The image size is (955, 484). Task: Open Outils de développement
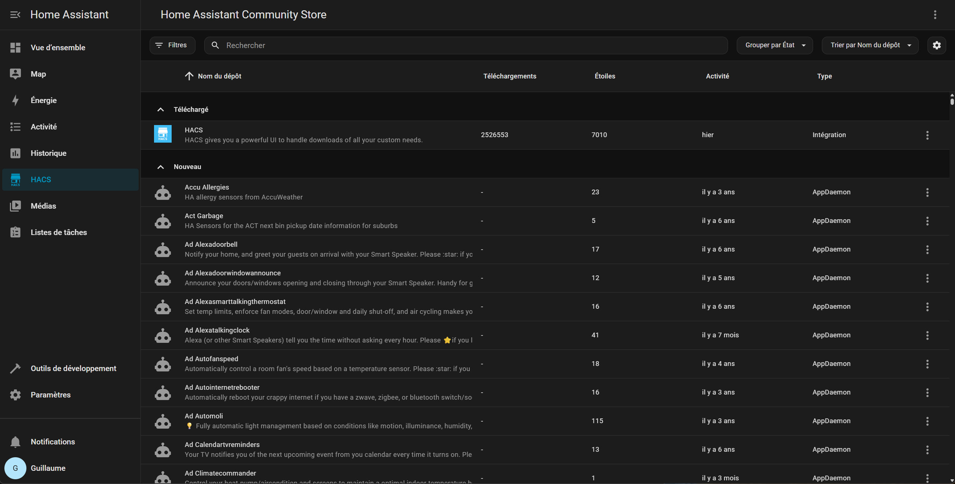[73, 368]
